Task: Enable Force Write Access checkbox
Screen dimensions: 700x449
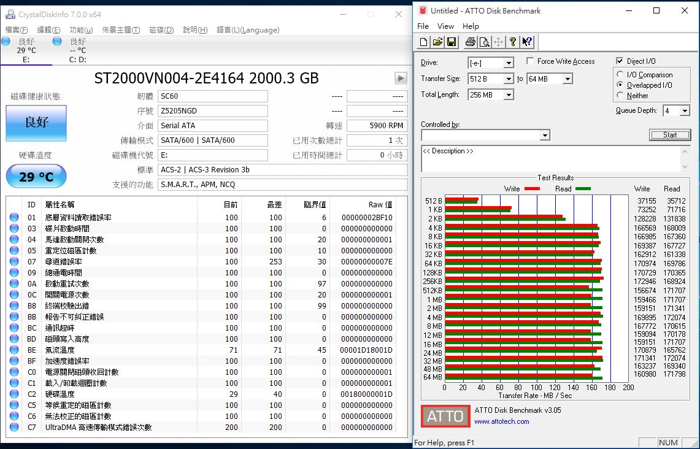Action: (530, 61)
